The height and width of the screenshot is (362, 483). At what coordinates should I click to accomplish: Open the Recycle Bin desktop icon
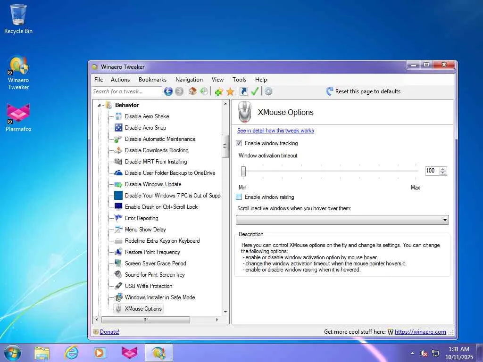tap(18, 19)
